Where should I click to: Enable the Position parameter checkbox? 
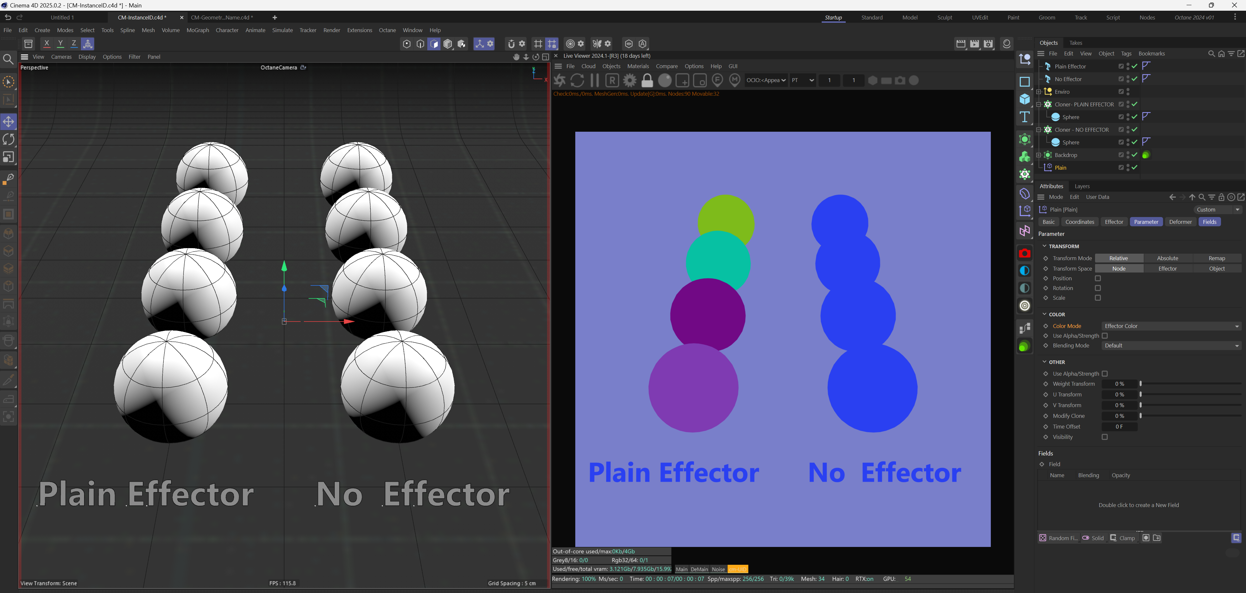click(x=1098, y=278)
